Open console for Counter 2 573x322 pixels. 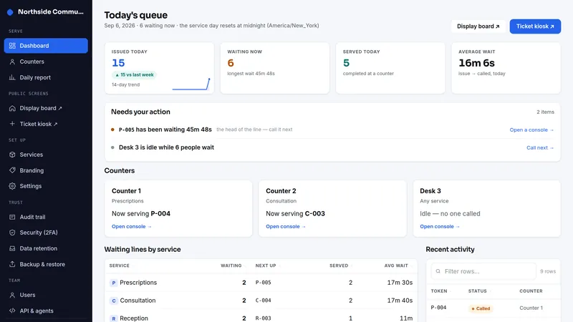point(286,226)
